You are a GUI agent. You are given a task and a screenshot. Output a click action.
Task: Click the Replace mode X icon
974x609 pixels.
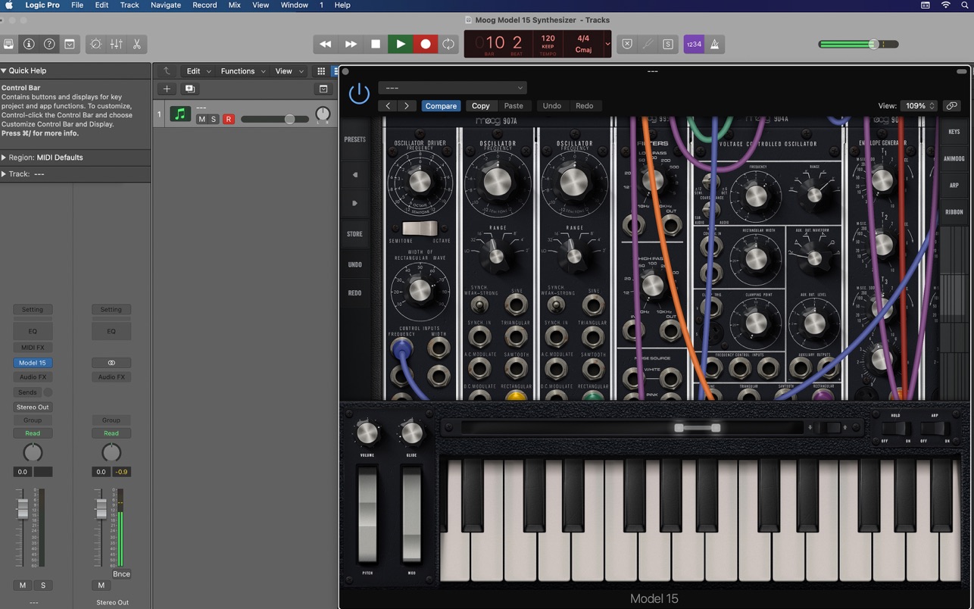click(627, 44)
